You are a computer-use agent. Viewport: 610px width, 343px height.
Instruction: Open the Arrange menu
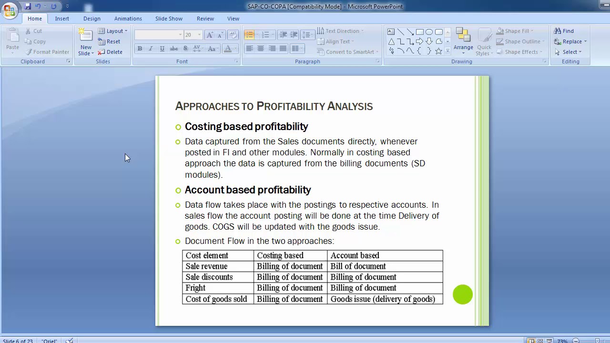463,42
